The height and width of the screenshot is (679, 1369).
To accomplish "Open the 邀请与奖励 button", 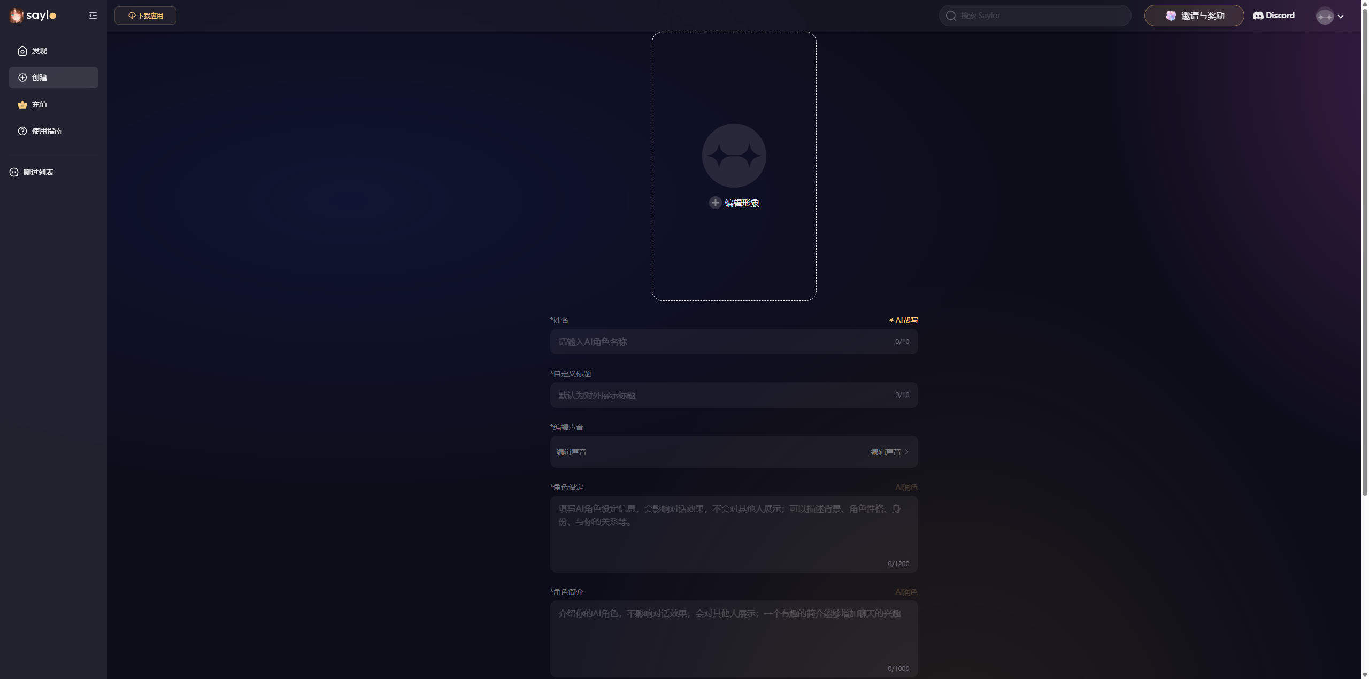I will (x=1194, y=16).
